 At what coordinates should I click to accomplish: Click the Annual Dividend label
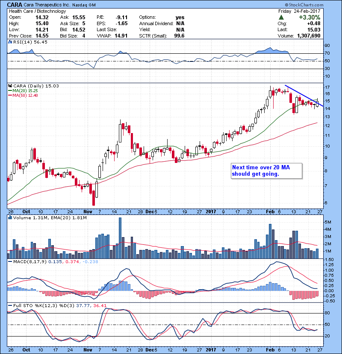coord(156,23)
